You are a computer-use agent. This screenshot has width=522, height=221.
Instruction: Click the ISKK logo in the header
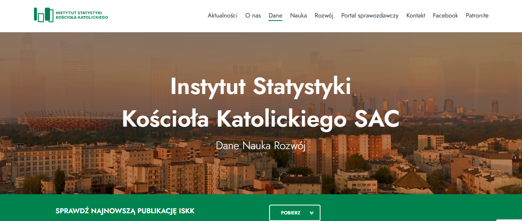coord(71,15)
